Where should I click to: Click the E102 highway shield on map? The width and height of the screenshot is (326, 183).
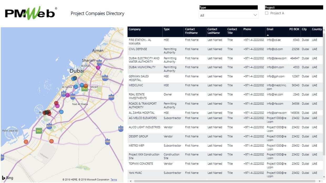105,78
